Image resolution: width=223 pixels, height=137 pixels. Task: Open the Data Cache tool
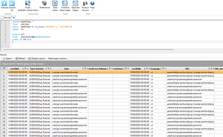(x=55, y=6)
